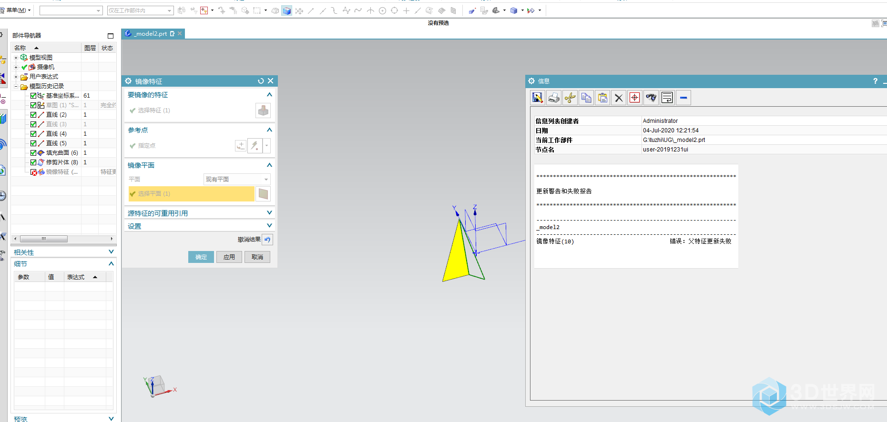The width and height of the screenshot is (887, 422).
Task: Click the point dialog icon
Action: point(241,146)
